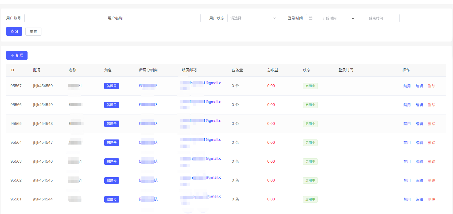Screen dimensions: 453x214
Task: Click the plus 新增 button
Action: (17, 55)
